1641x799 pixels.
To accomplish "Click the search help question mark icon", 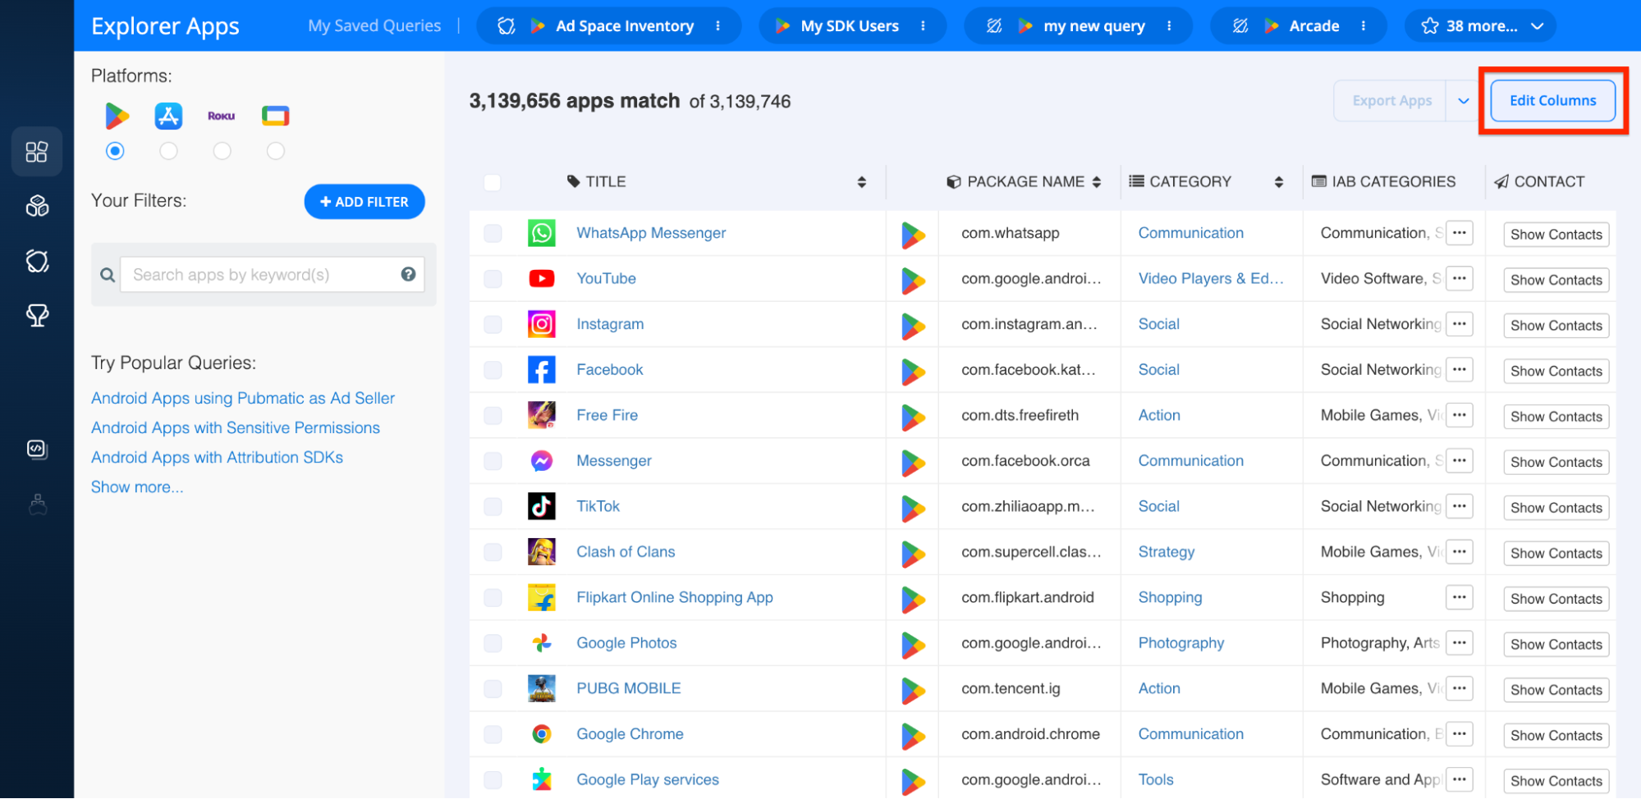I will (408, 275).
